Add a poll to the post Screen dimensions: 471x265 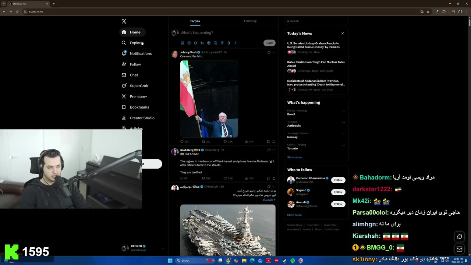point(202,43)
